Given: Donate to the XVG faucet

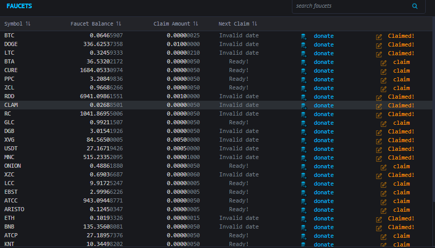Looking at the screenshot, I should [324, 140].
